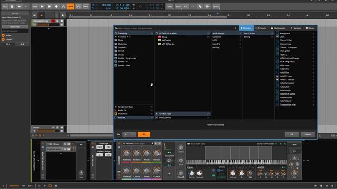Select VST 3 Plug-ins location

[183, 44]
